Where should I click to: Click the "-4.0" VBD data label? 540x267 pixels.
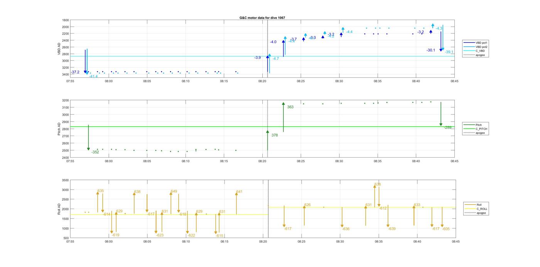tap(273, 42)
